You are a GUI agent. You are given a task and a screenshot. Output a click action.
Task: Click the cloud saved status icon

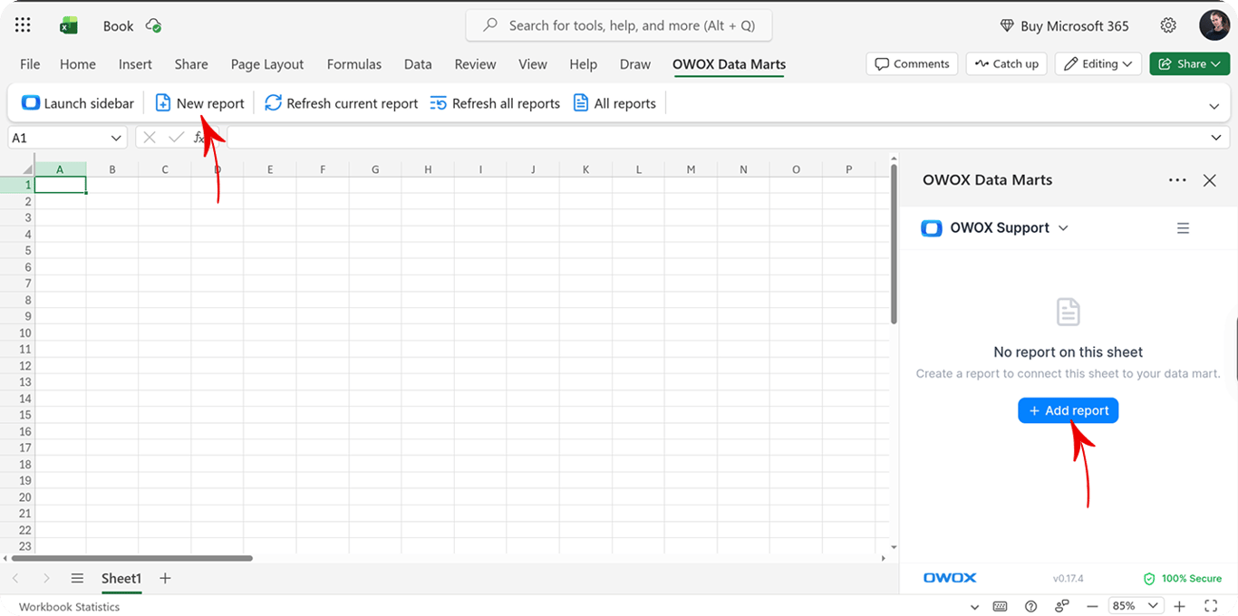click(154, 25)
